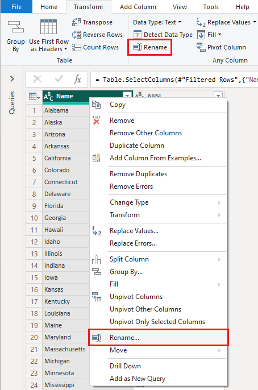
Task: Switch to the Tools tab
Action: pos(211,7)
